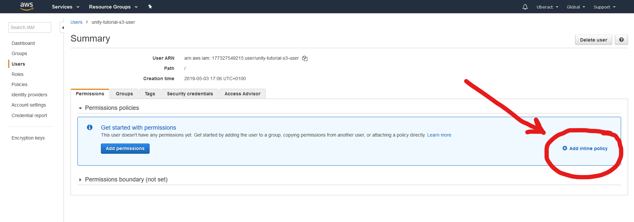Follow the Learn more link

(x=439, y=135)
